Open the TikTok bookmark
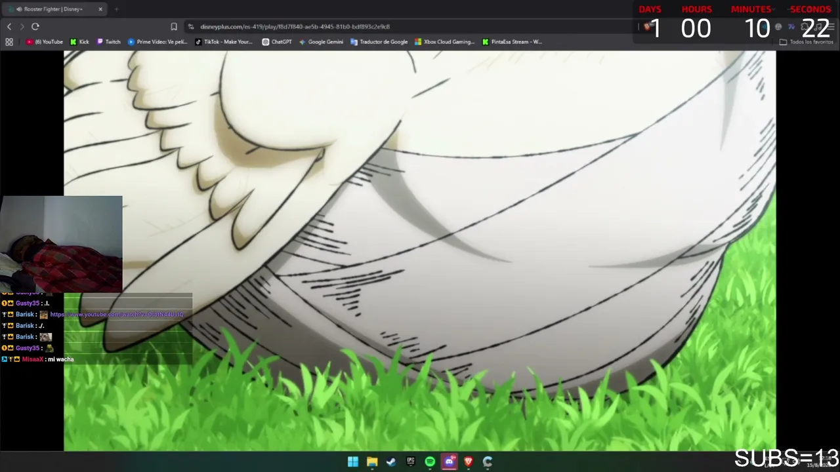This screenshot has height=472, width=840. coord(224,42)
